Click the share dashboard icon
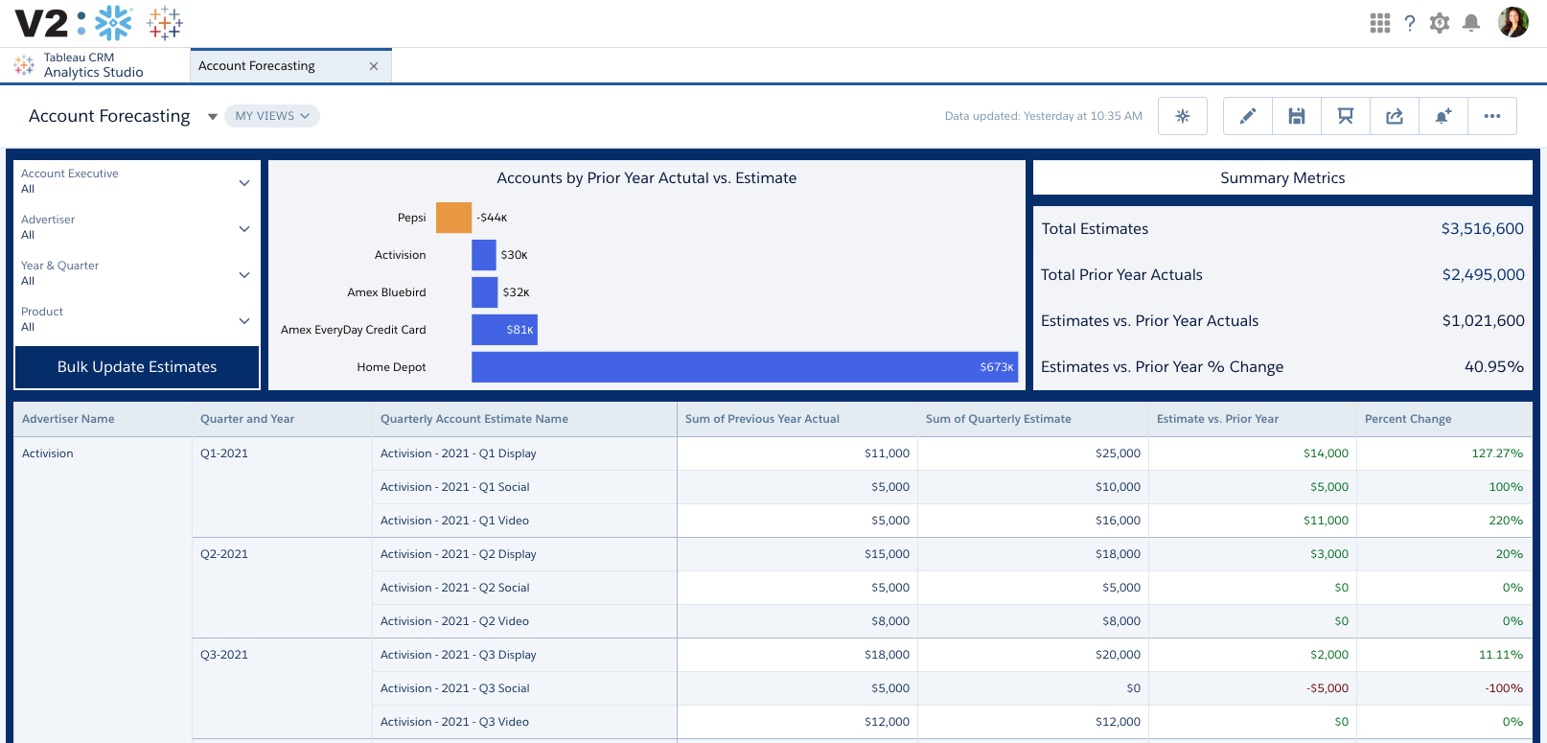 pos(1395,116)
